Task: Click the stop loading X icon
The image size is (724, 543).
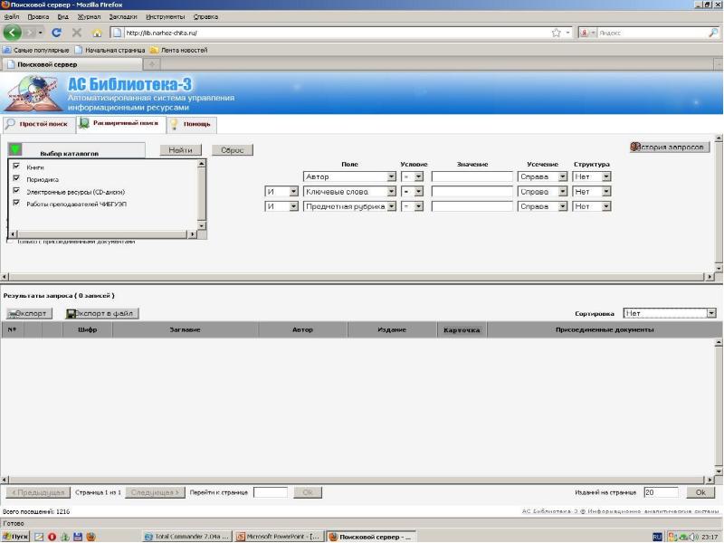Action: [77, 33]
